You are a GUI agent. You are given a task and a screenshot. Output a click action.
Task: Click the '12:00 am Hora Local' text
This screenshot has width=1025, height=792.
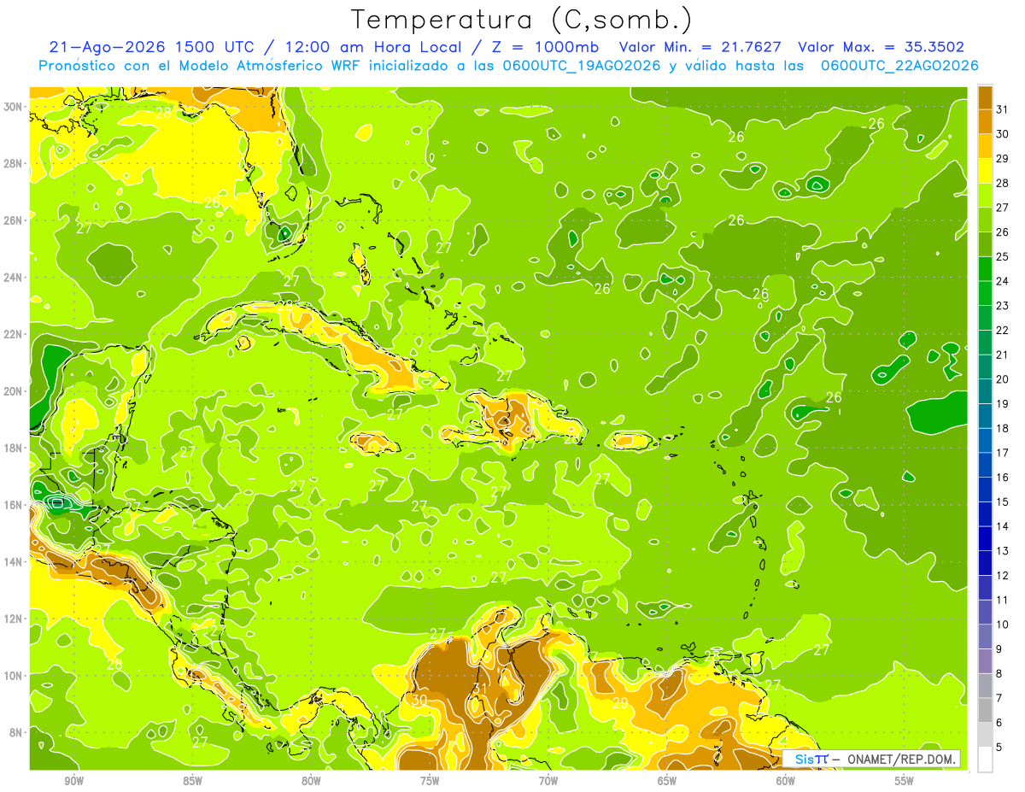pos(372,47)
